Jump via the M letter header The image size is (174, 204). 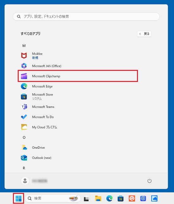pyautogui.click(x=24, y=46)
